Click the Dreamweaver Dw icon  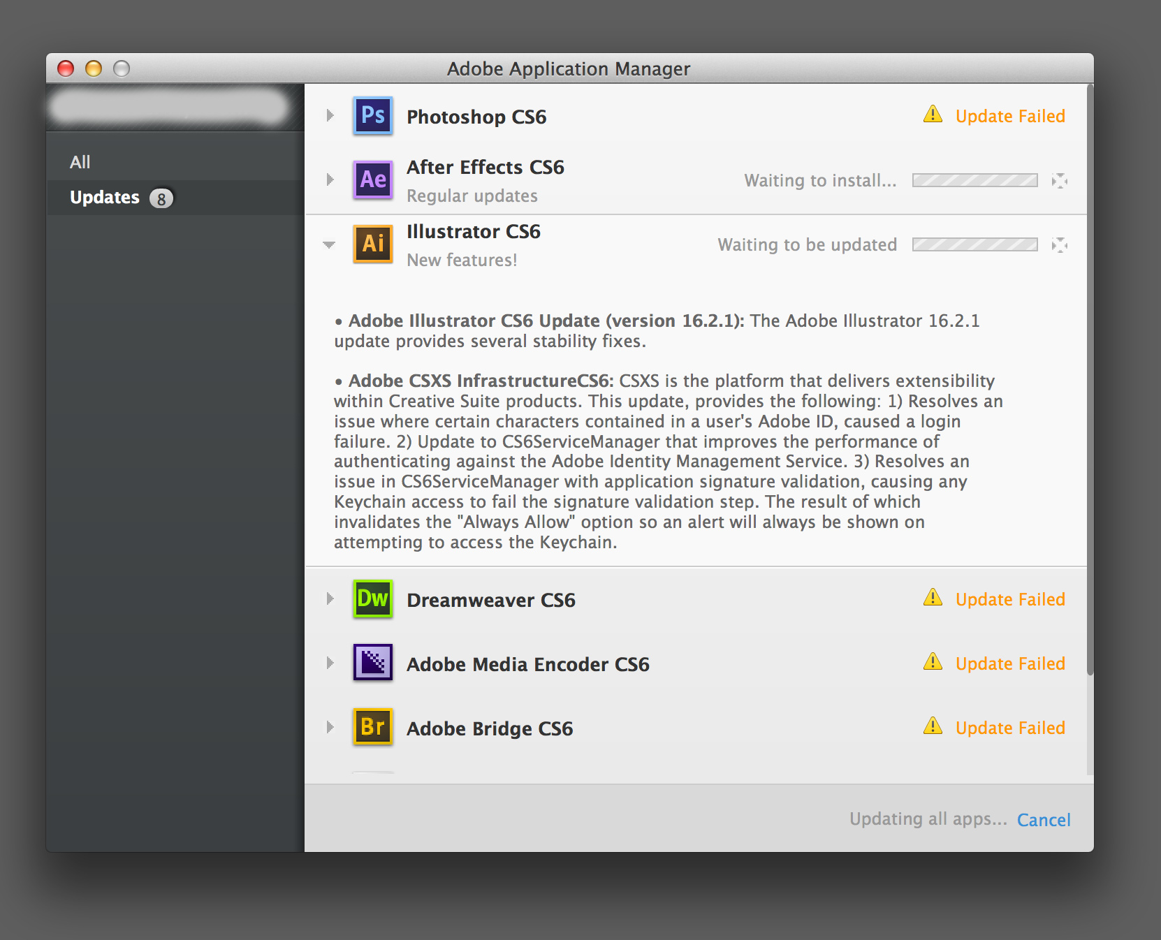click(373, 598)
